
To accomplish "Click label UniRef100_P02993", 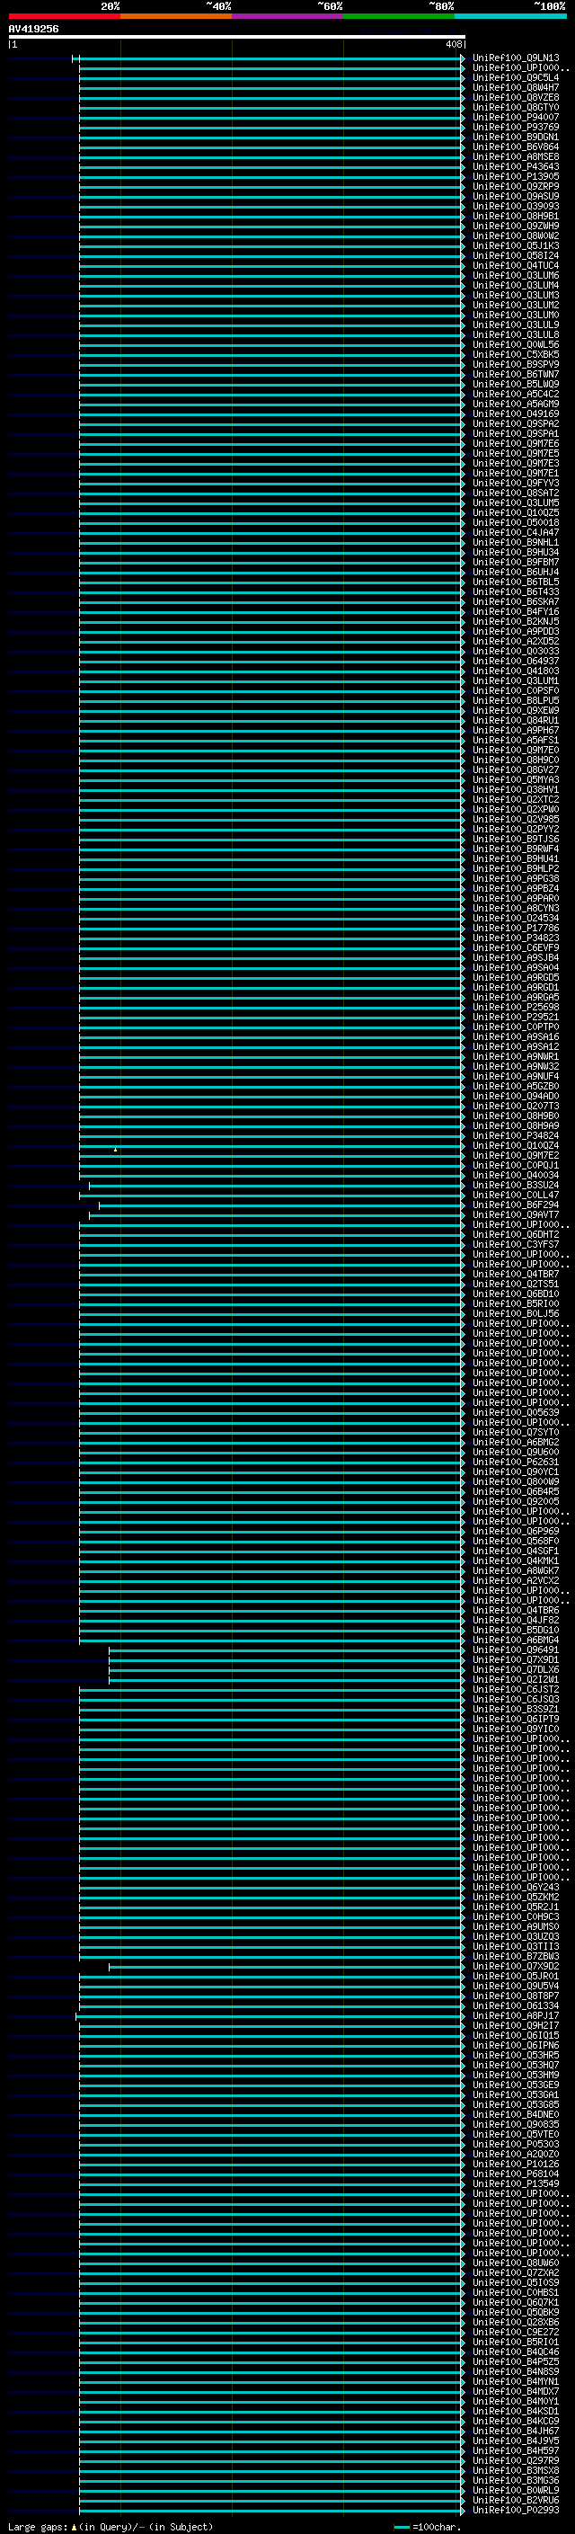I will (515, 2510).
